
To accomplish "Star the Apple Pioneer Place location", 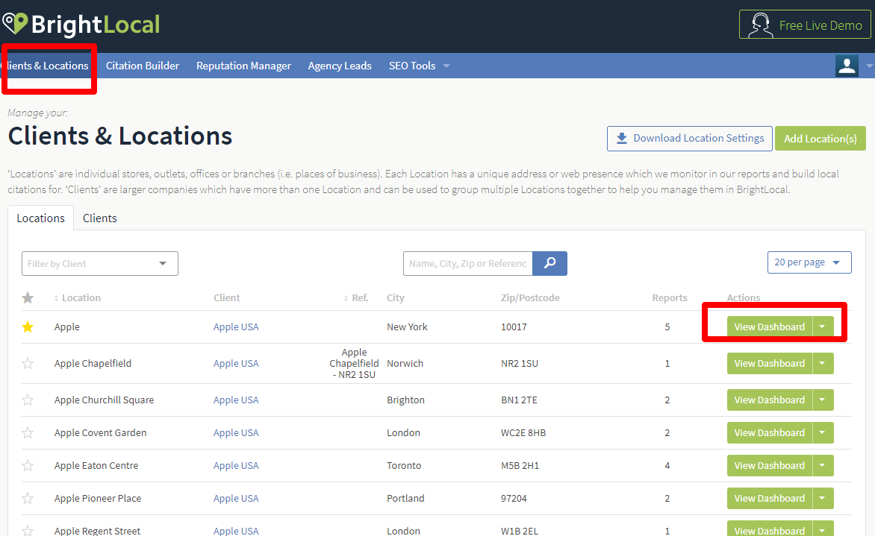I will [x=28, y=498].
